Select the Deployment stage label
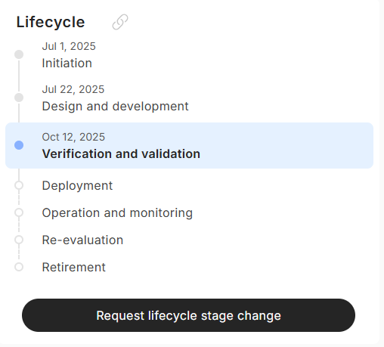This screenshot has height=347, width=384. click(x=77, y=186)
